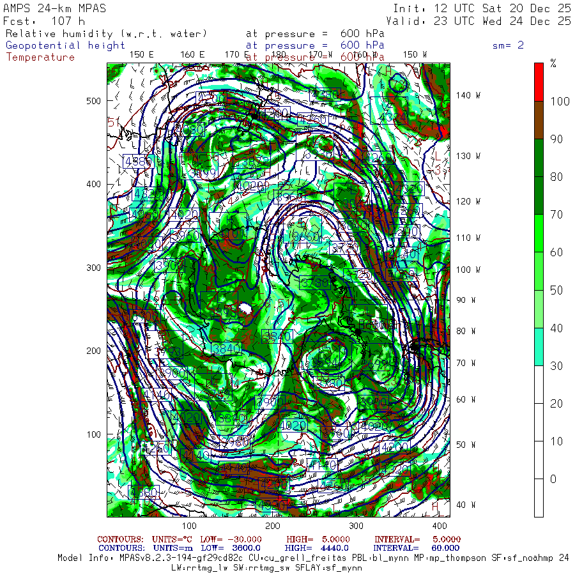
Task: Click the '100 W' longitude label
Action: [468, 270]
